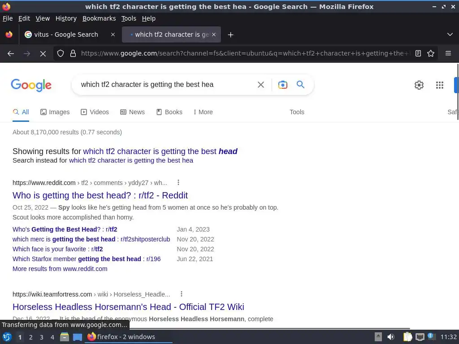Viewport: 459px width, 344px height.
Task: Open the volume speaker tray icon
Action: click(x=390, y=337)
